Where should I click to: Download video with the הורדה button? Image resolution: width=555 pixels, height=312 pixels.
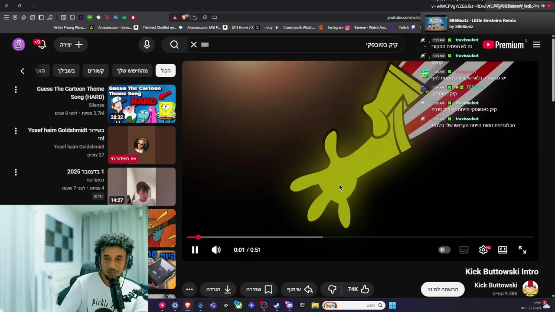pos(218,289)
